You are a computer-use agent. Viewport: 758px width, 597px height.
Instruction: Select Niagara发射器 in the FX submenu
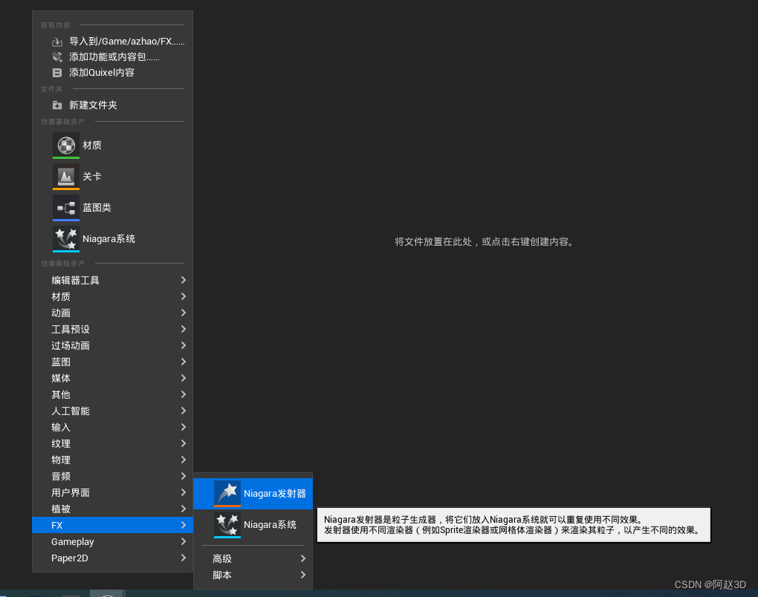pyautogui.click(x=253, y=494)
